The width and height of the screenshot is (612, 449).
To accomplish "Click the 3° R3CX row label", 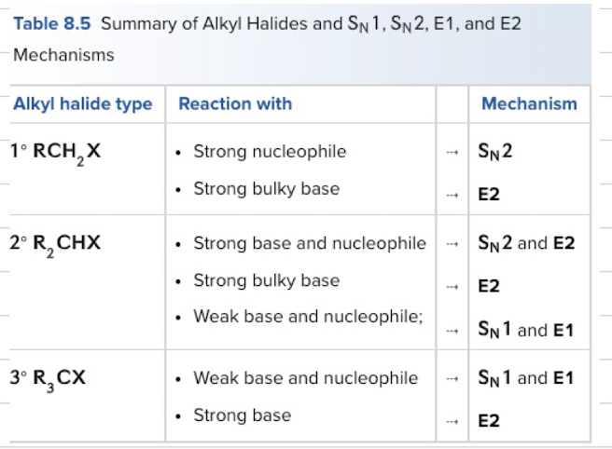I will [x=48, y=380].
